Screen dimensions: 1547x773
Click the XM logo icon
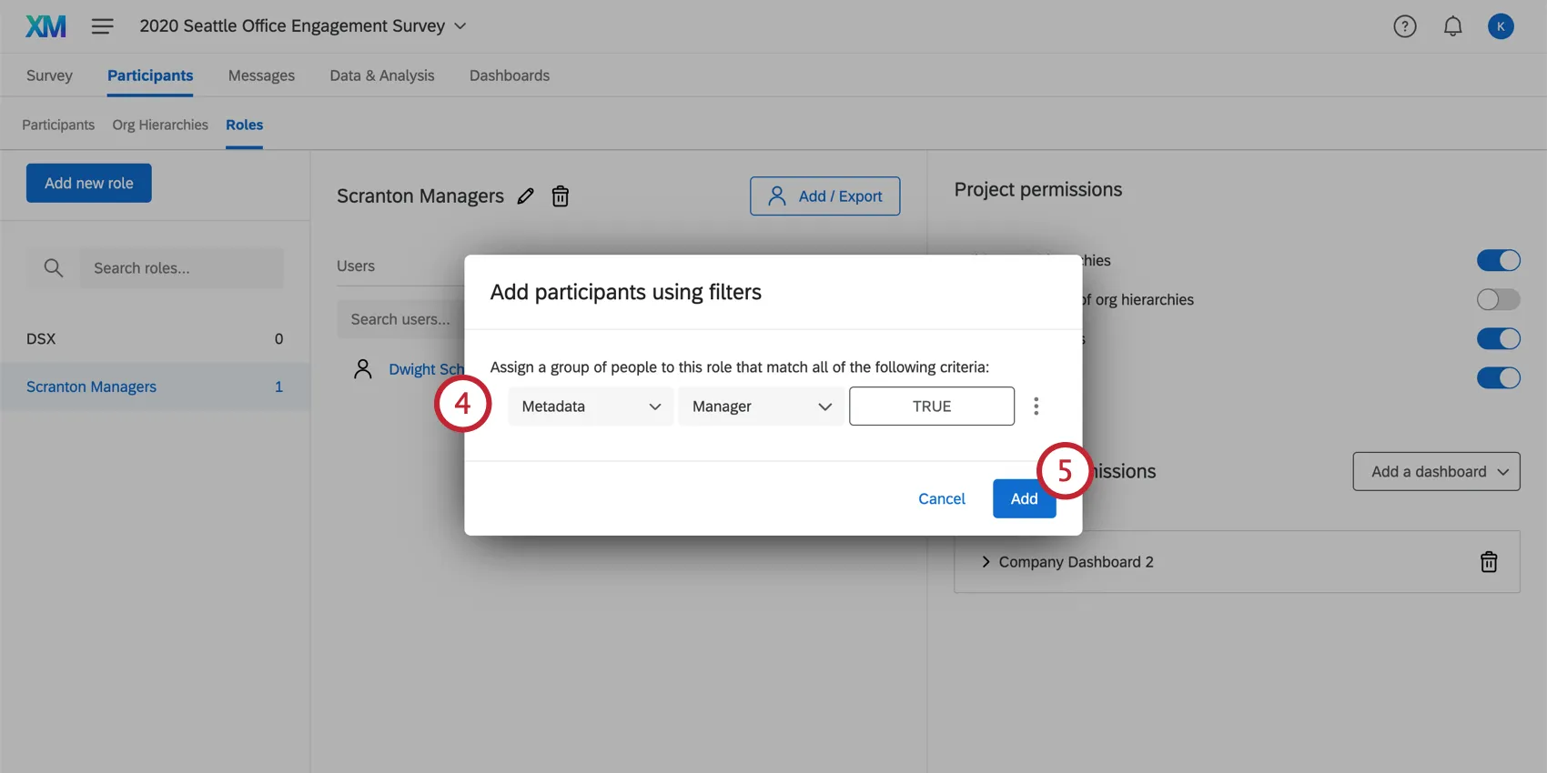coord(45,26)
